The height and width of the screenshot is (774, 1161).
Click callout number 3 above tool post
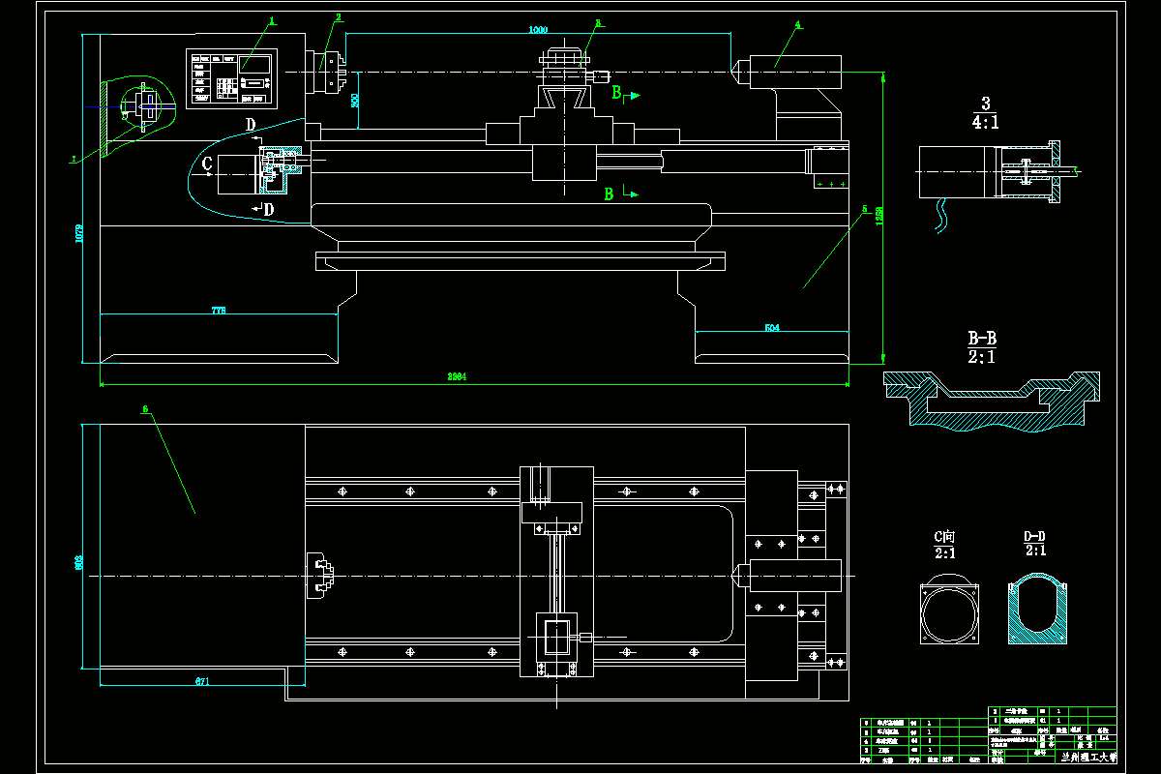coord(598,21)
